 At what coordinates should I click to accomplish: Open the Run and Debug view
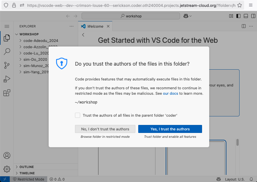[7, 79]
